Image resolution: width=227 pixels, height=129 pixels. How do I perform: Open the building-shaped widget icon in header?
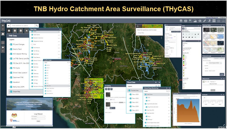click(x=219, y=21)
